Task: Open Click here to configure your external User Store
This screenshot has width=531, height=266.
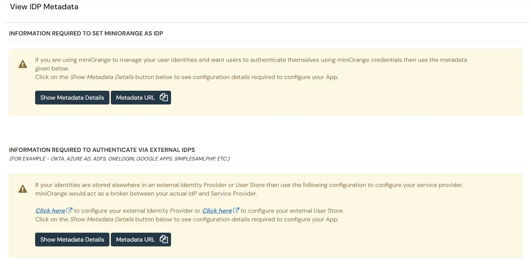Action: point(216,210)
